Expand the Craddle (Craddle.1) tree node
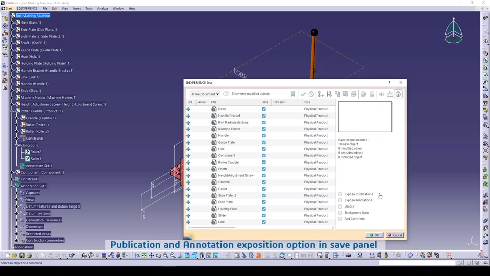 17,118
